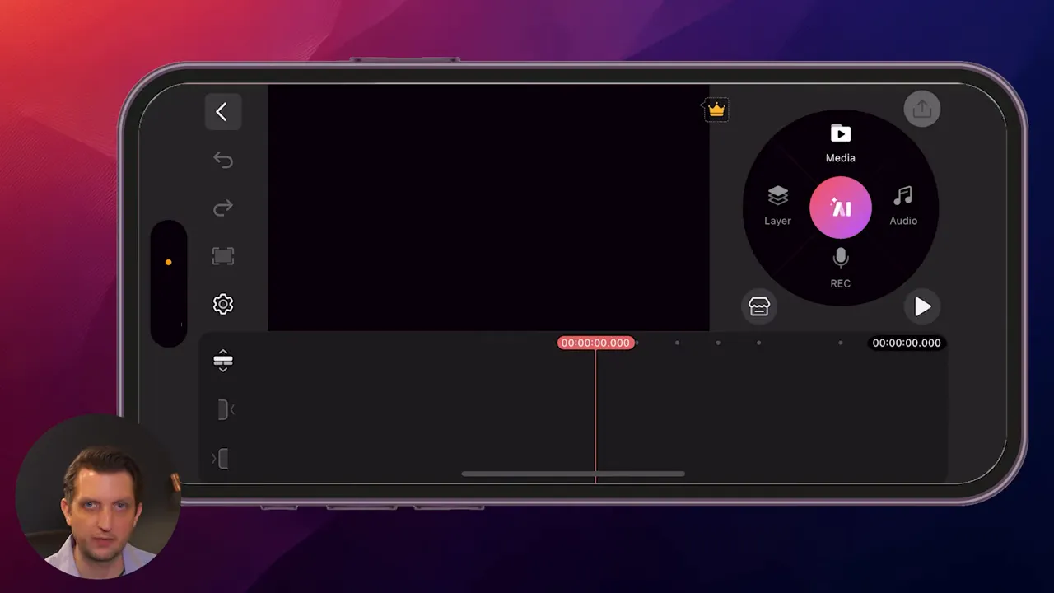Image resolution: width=1054 pixels, height=593 pixels.
Task: Open the KineMaster AI features wheel center
Action: tap(840, 208)
